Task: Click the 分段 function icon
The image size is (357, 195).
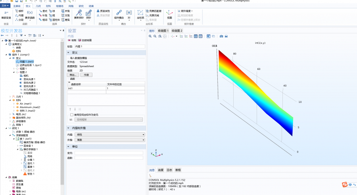Action: [x=19, y=20]
